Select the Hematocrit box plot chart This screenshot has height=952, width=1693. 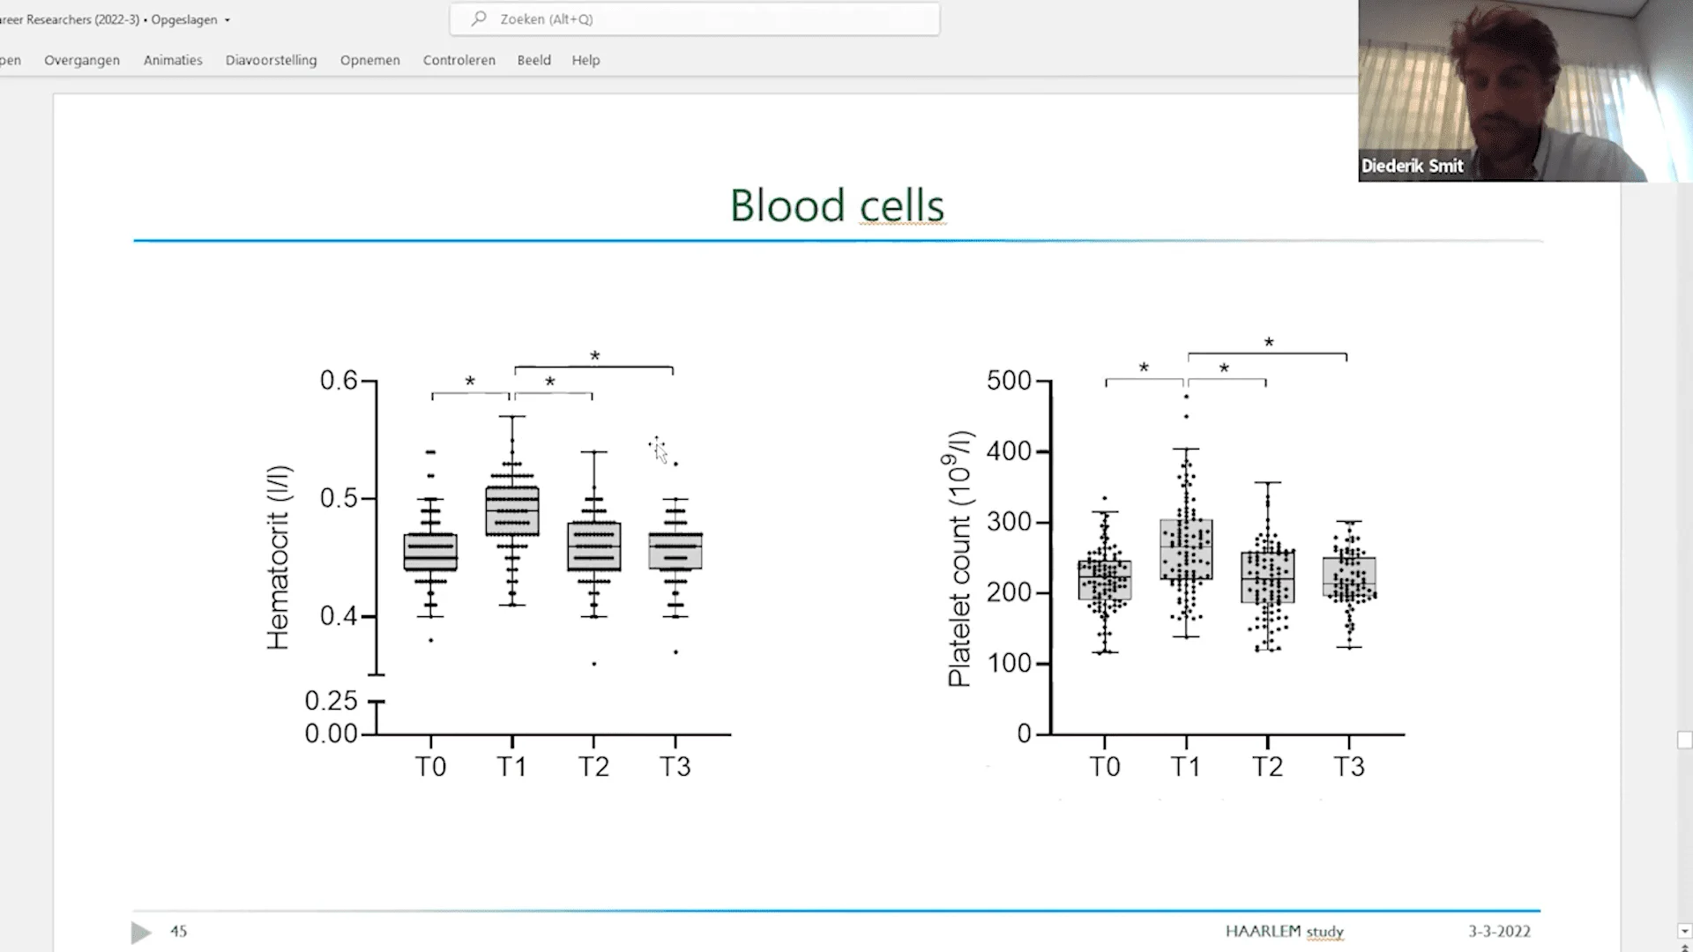click(x=500, y=564)
